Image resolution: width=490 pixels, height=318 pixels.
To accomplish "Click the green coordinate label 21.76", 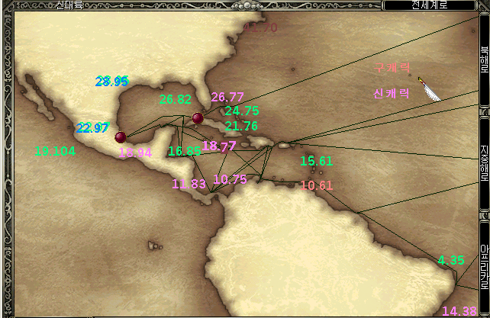I will pyautogui.click(x=241, y=126).
